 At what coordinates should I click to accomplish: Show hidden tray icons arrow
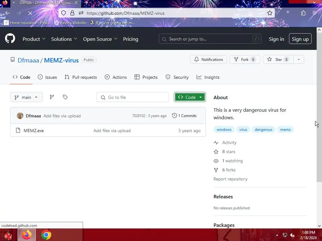[277, 235]
